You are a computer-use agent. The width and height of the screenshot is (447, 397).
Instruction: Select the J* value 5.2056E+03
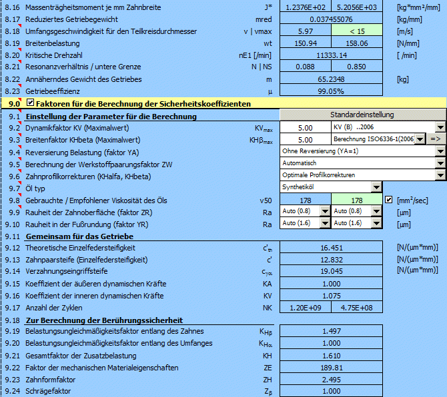coord(357,7)
